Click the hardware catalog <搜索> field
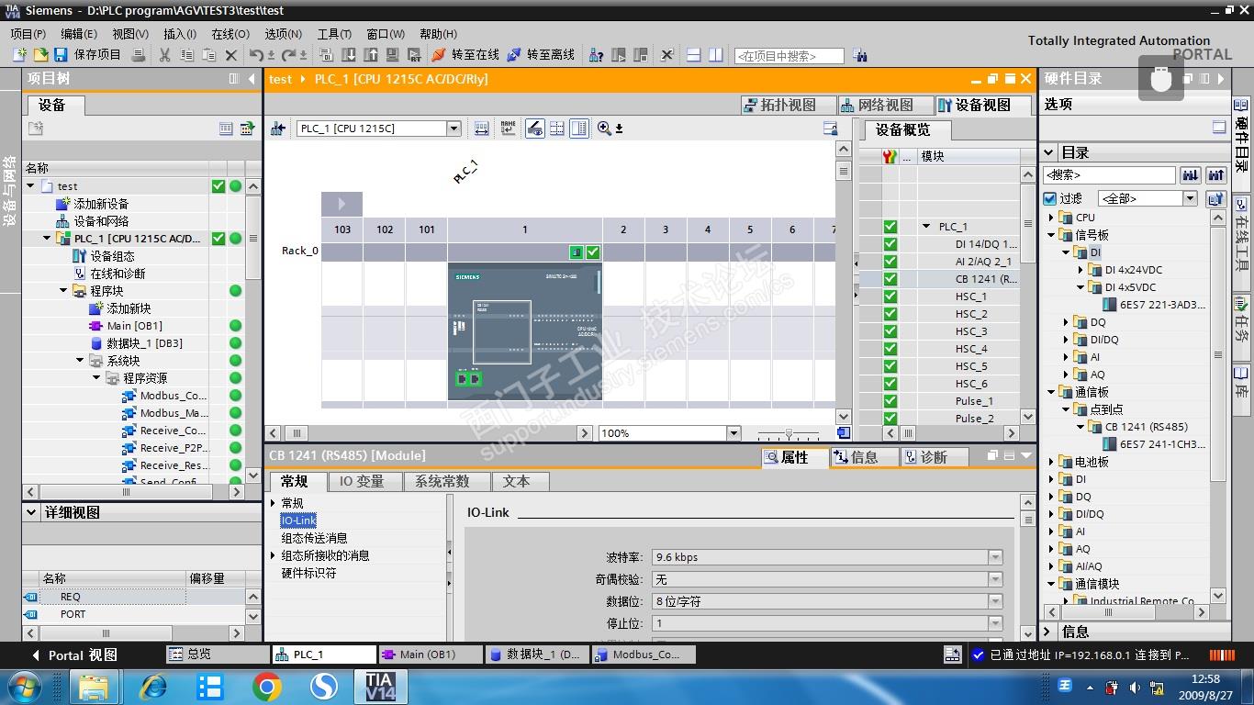The width and height of the screenshot is (1254, 705). click(1110, 174)
